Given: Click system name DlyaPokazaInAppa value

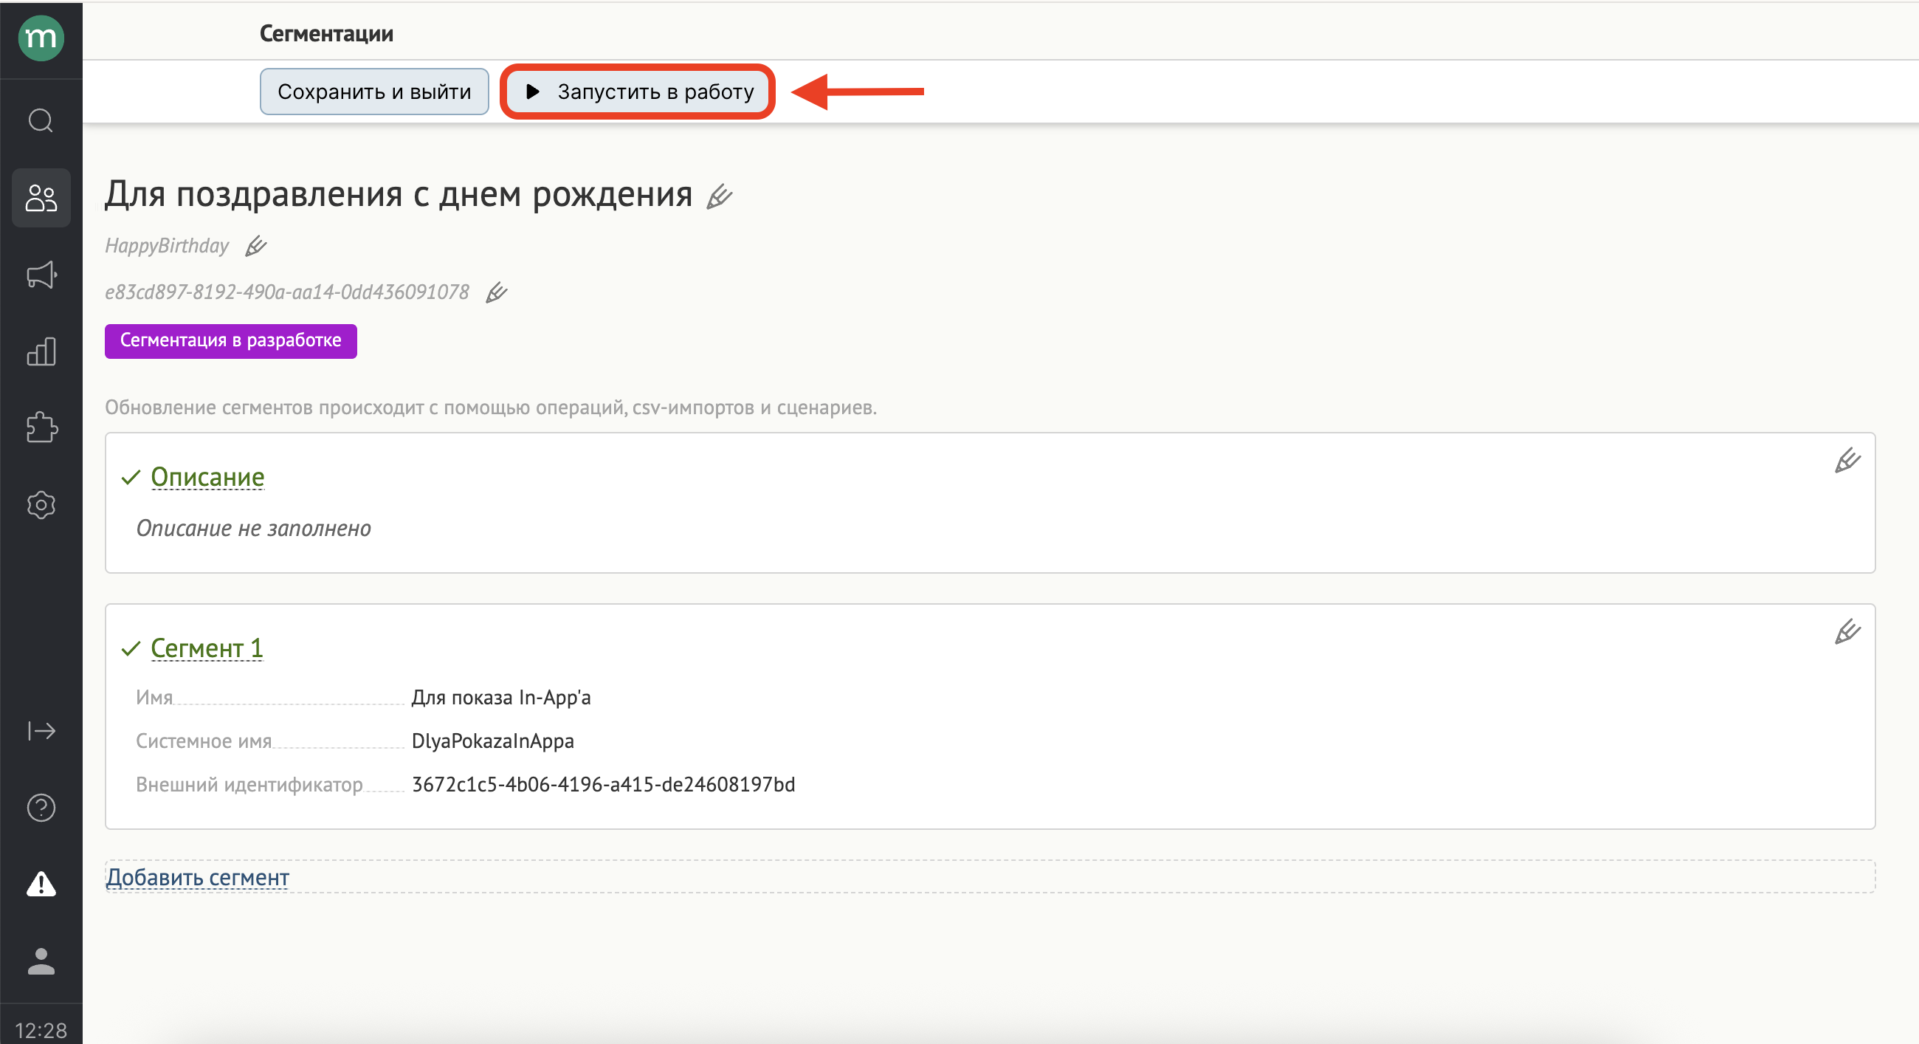Looking at the screenshot, I should [493, 741].
